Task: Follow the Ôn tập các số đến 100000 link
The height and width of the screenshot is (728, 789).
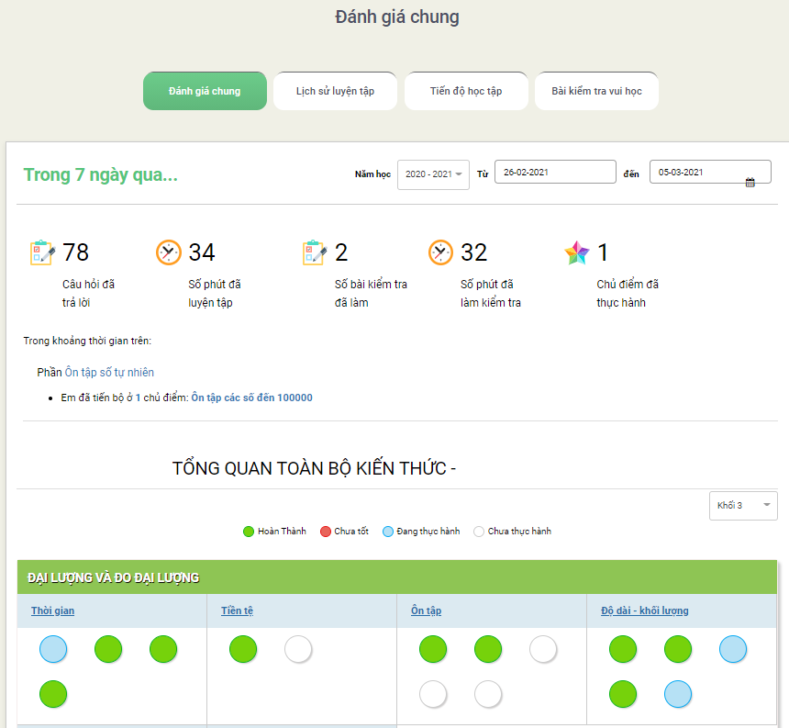Action: 251,398
